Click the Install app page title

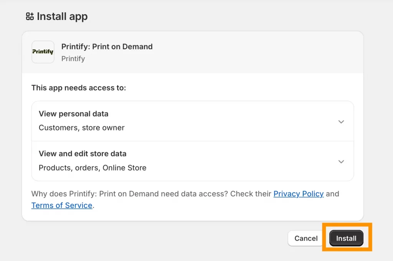[x=63, y=17]
